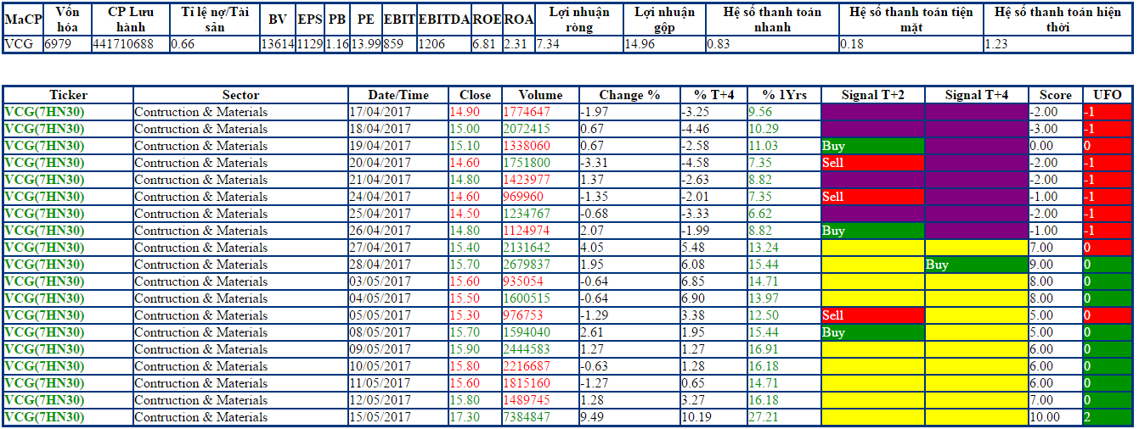This screenshot has width=1139, height=429.
Task: Click the Ticker column header
Action: (68, 95)
